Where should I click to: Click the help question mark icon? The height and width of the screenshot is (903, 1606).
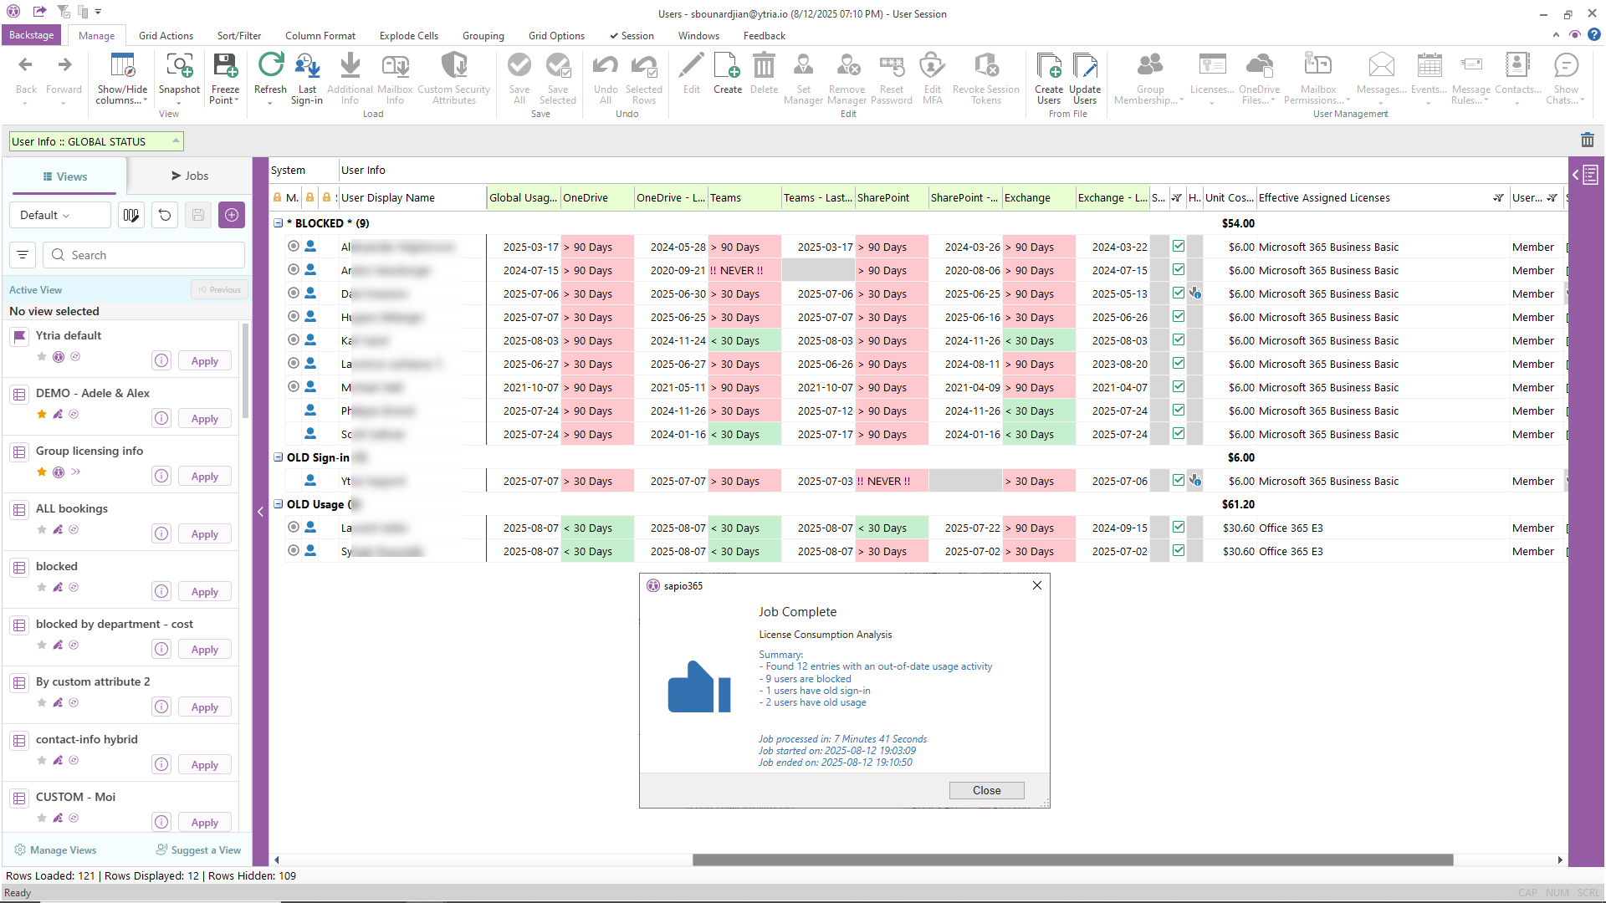(1594, 35)
